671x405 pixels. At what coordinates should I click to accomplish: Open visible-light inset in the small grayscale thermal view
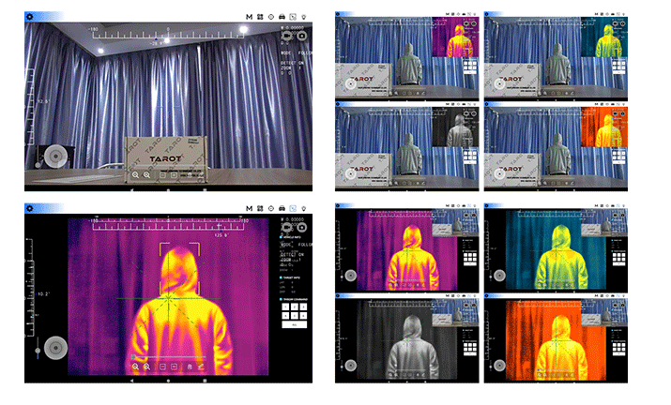[x=455, y=312]
